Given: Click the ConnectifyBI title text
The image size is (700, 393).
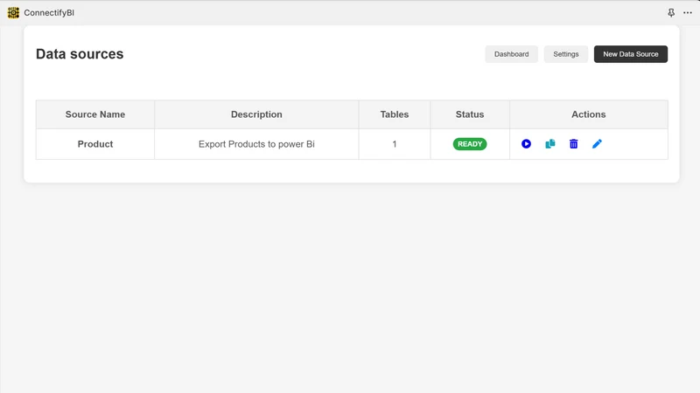Looking at the screenshot, I should pyautogui.click(x=49, y=12).
